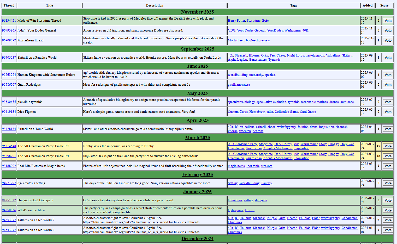The image size is (397, 244).
Task: Vote for All Guardsmen Party: Finale Pt1
Action: point(388,156)
